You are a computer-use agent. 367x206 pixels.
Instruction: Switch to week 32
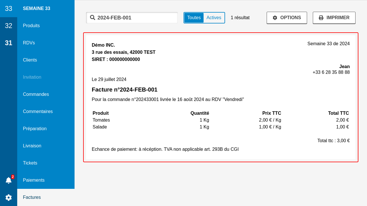tap(9, 26)
